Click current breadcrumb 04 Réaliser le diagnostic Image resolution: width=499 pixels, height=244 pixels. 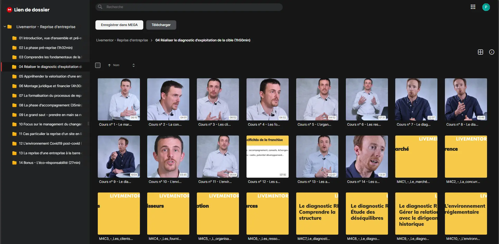pos(203,40)
